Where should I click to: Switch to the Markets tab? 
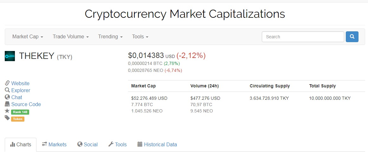point(54,145)
